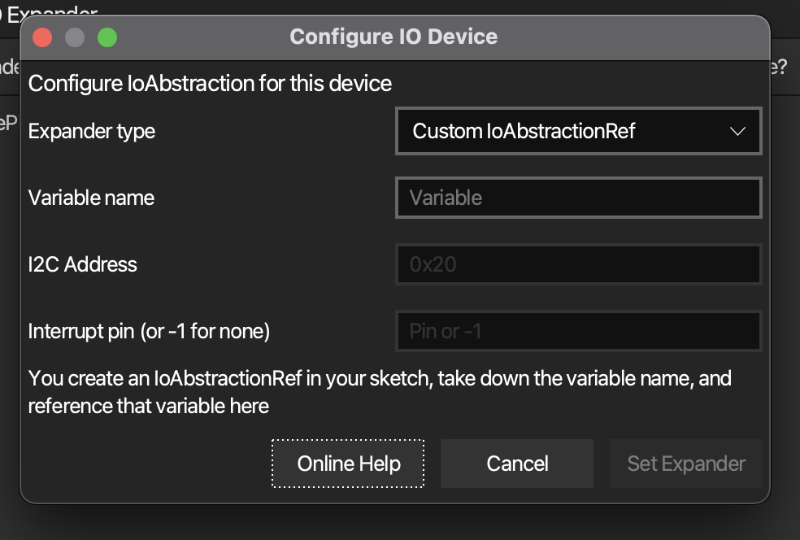This screenshot has height=540, width=800.
Task: Click the Interrupt pin input box
Action: (577, 330)
